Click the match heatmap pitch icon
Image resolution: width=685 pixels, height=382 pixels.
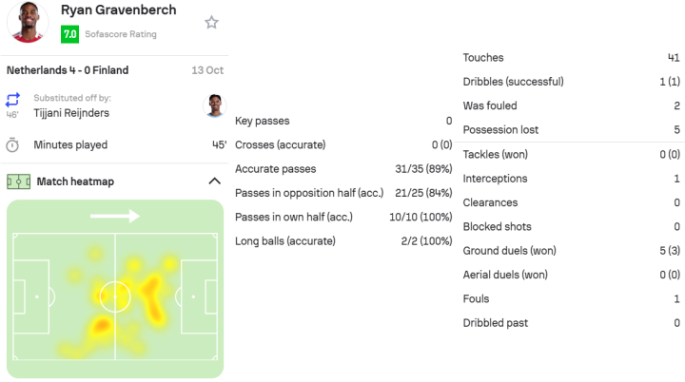(18, 181)
